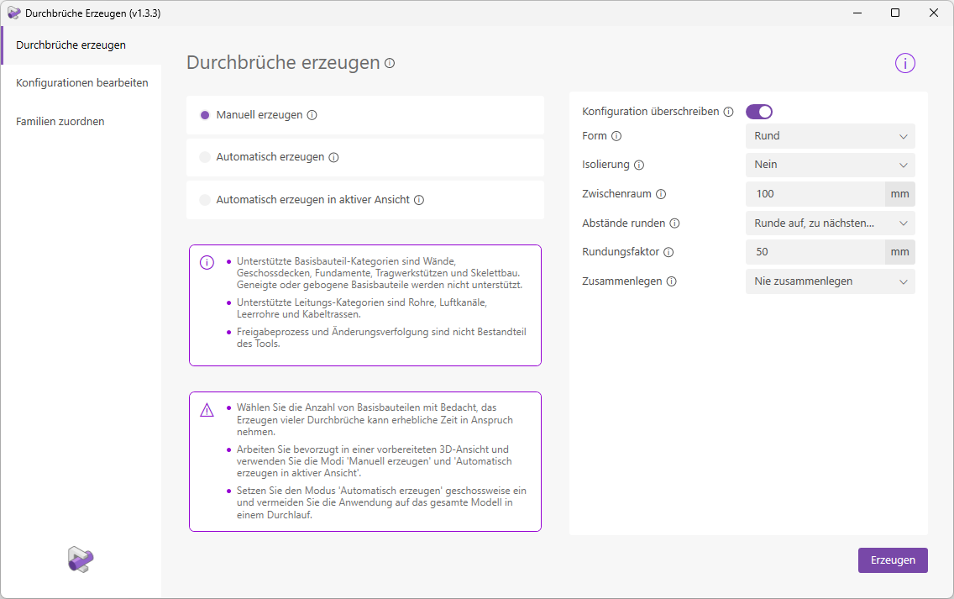This screenshot has width=954, height=599.
Task: Switch to 'Konfigurationen bearbeiten' in the sidebar
Action: [x=82, y=82]
